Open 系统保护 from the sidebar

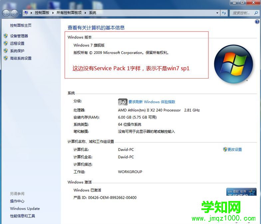click(x=17, y=51)
